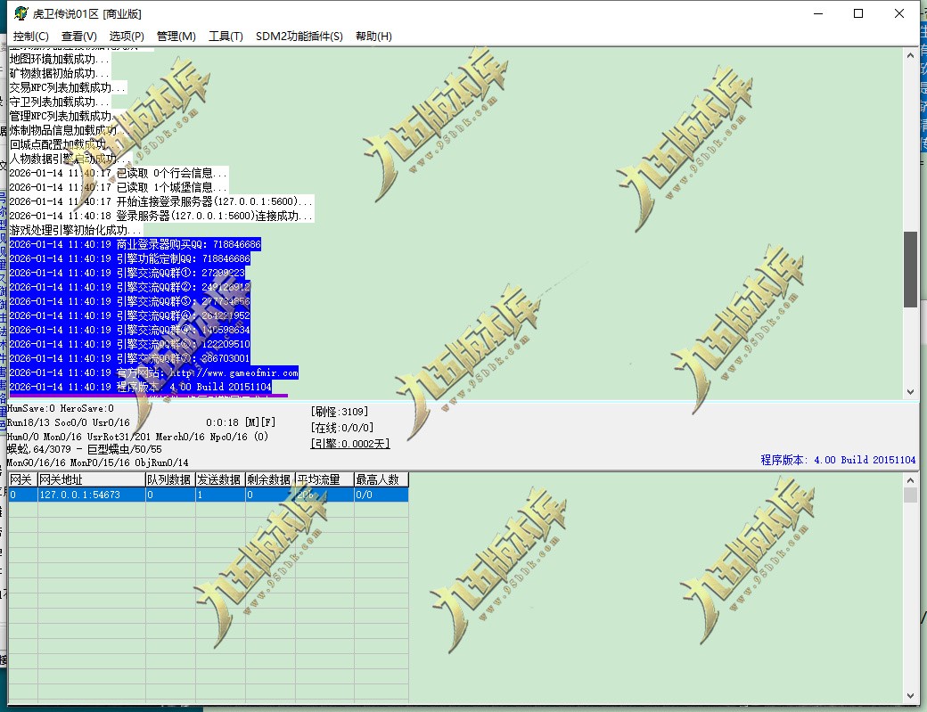927x712 pixels.
Task: Click log line 矿物数据初始成功
Action: pyautogui.click(x=59, y=73)
